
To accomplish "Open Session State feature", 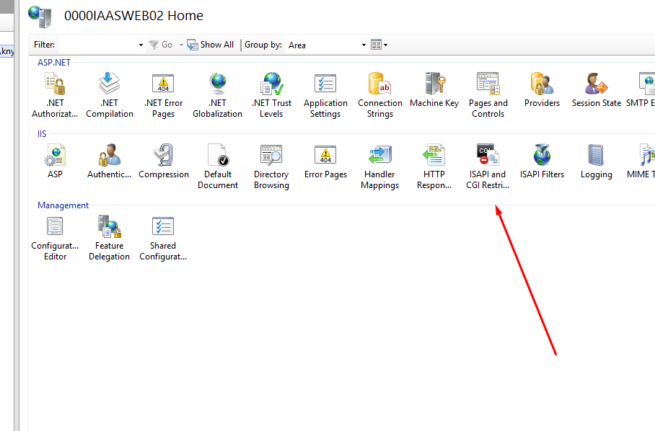I will (x=596, y=90).
